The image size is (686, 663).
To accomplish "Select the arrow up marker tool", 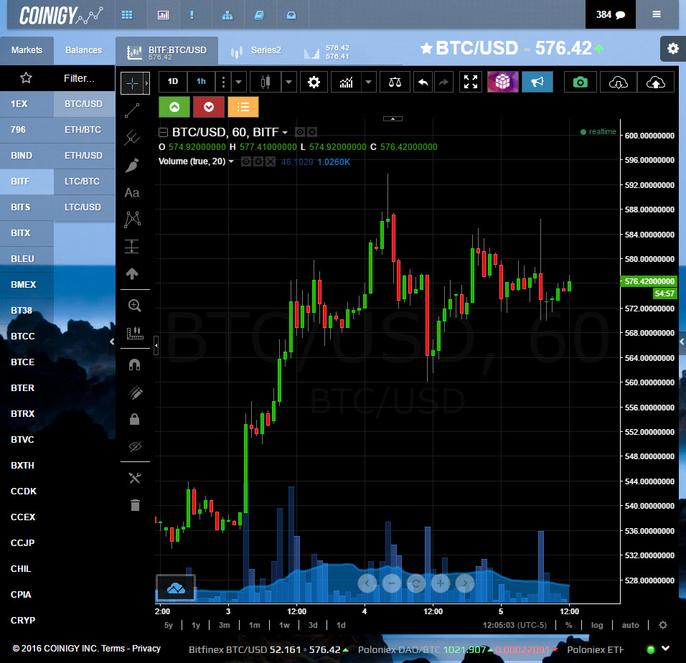I will click(132, 274).
